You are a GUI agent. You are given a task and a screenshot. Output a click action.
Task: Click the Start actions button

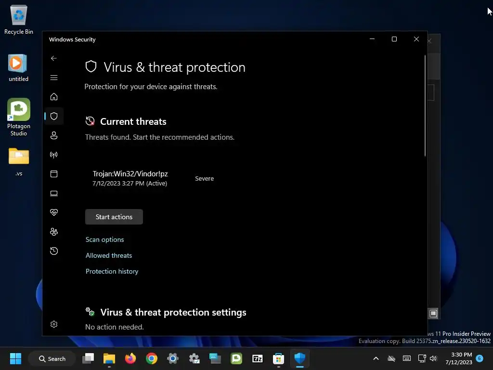point(114,217)
